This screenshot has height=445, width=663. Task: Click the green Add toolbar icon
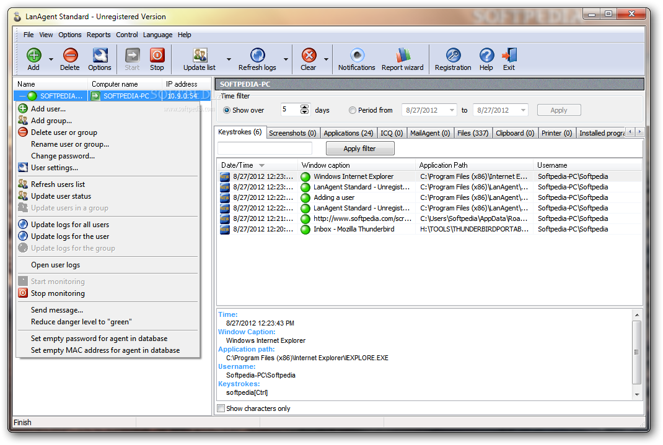coord(34,55)
